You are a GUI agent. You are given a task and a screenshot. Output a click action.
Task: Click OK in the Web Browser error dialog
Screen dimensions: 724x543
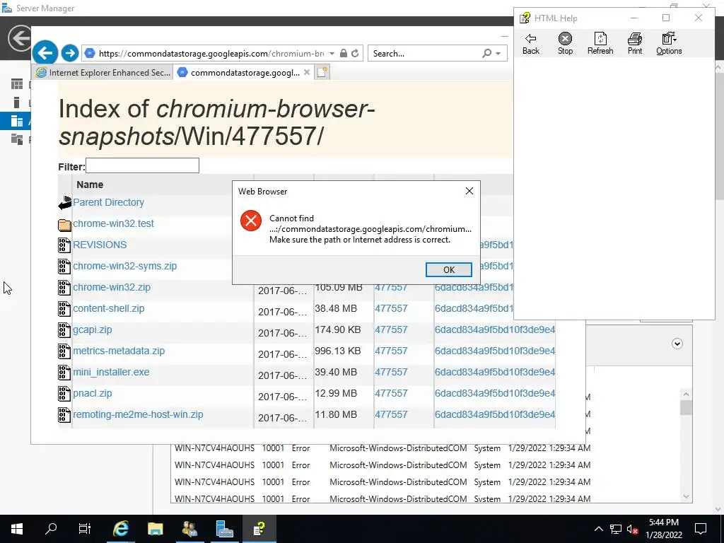click(x=448, y=269)
